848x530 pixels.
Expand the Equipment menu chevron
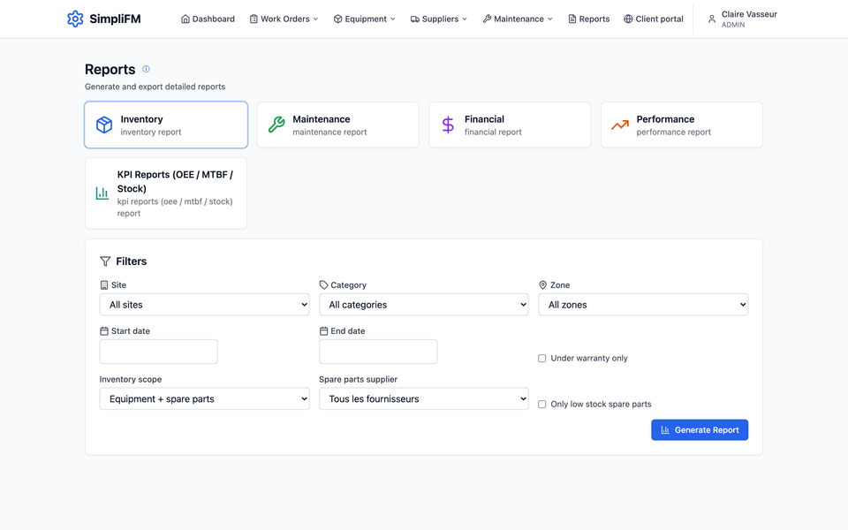pos(392,19)
